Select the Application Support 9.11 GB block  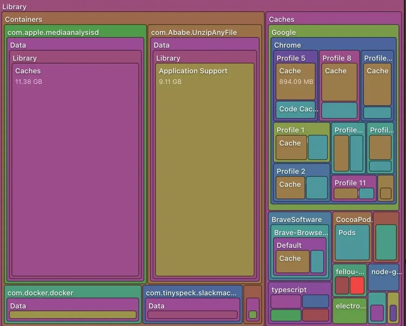205,170
